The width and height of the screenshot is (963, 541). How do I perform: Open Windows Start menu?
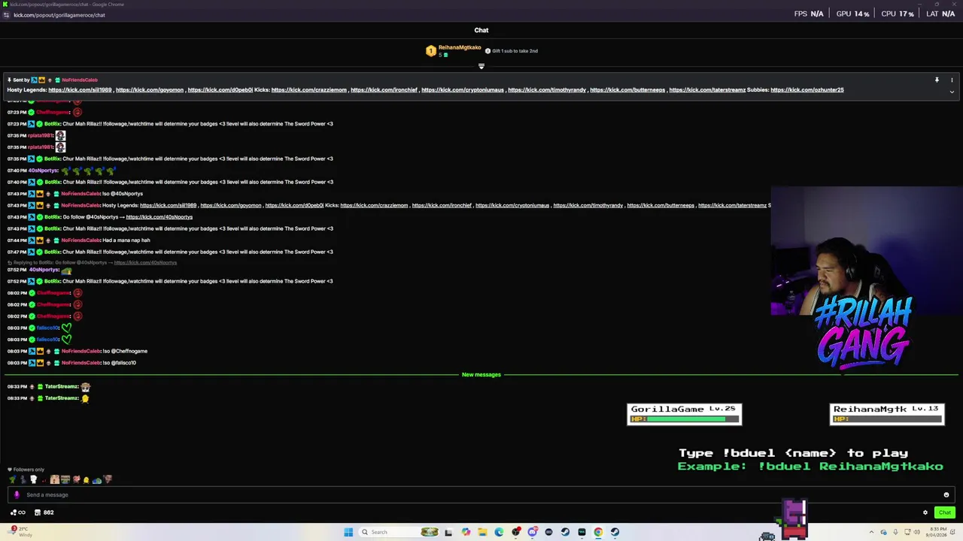click(348, 532)
